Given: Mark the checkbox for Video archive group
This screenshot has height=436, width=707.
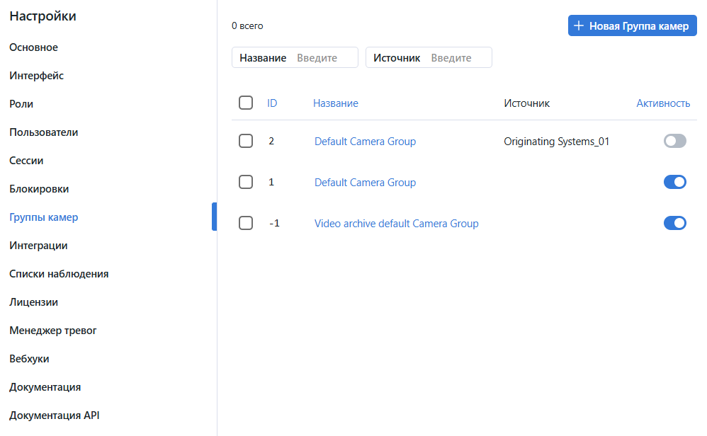Looking at the screenshot, I should point(246,224).
